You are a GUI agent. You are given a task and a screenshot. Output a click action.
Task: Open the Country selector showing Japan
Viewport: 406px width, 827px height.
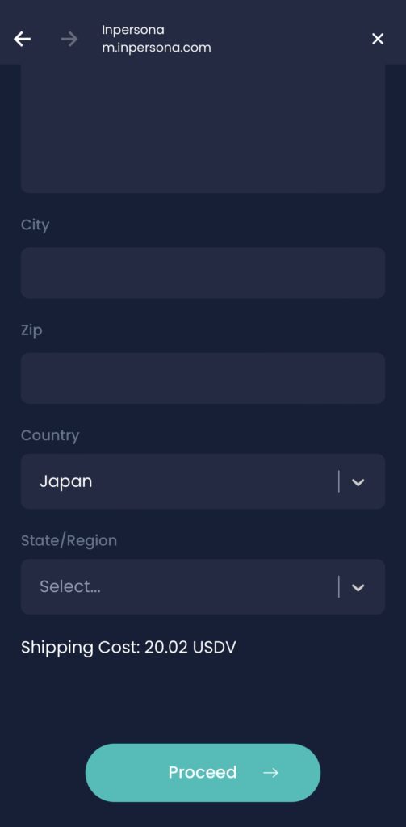pos(203,481)
